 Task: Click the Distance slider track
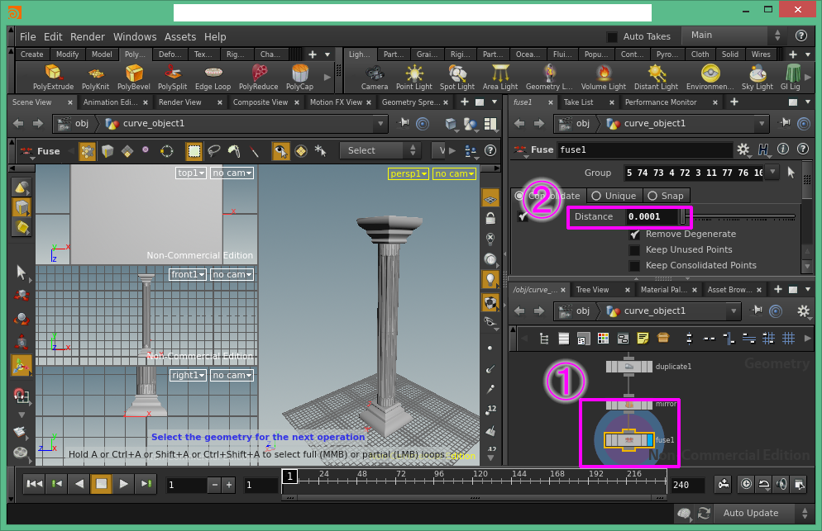pyautogui.click(x=740, y=217)
